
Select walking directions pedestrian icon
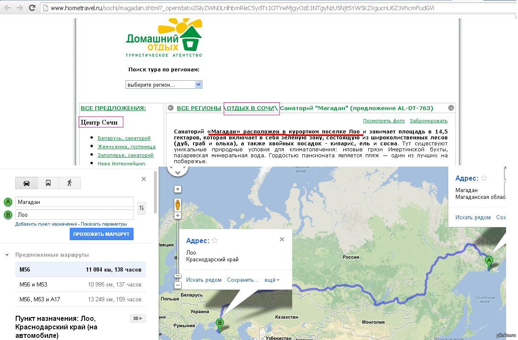70,183
